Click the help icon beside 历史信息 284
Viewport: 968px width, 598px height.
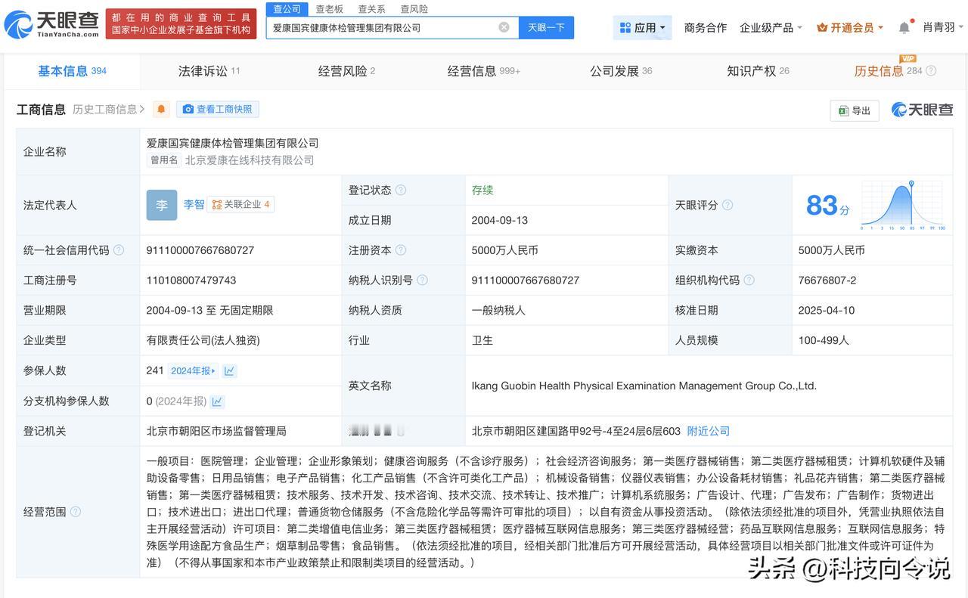931,71
